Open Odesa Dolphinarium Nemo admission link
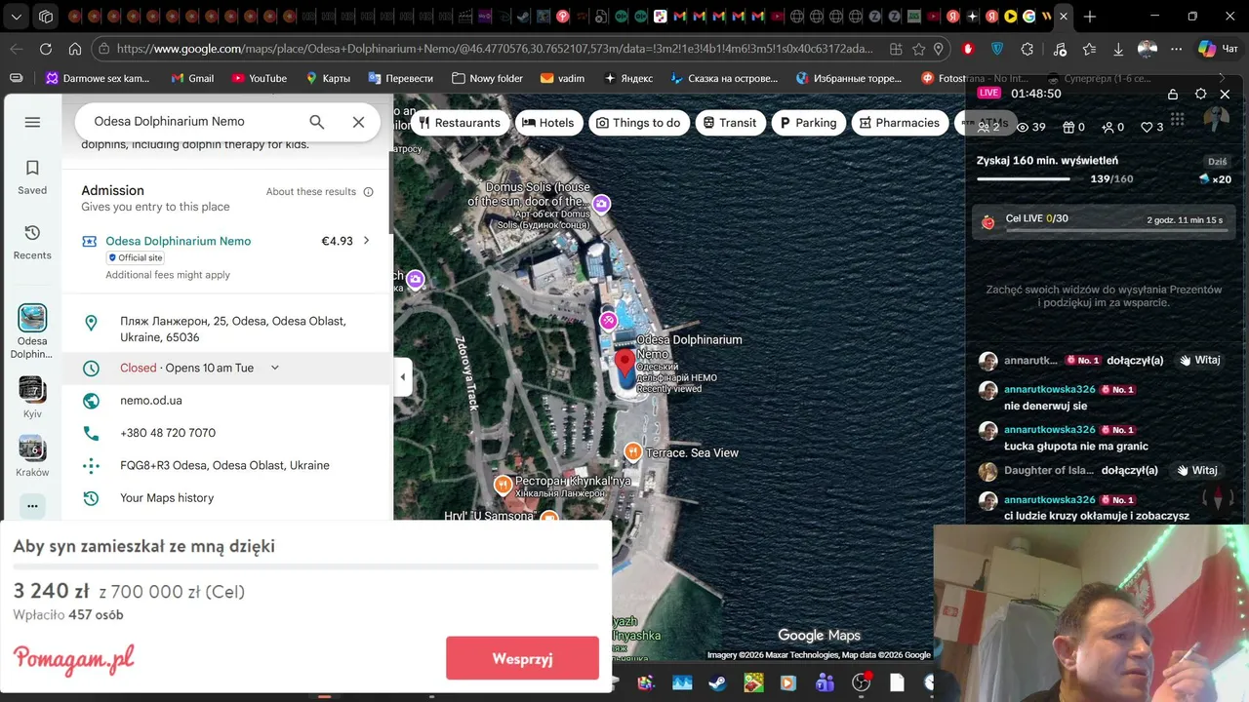The height and width of the screenshot is (702, 1249). [x=179, y=241]
